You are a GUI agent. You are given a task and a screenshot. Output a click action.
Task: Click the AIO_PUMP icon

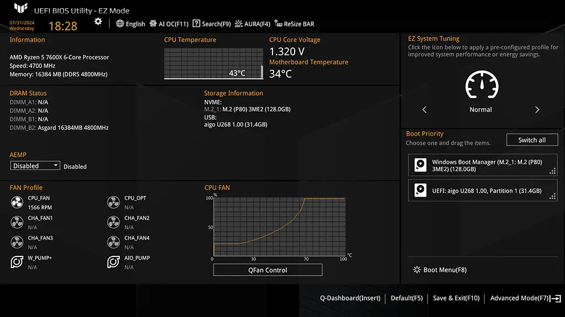pyautogui.click(x=113, y=262)
